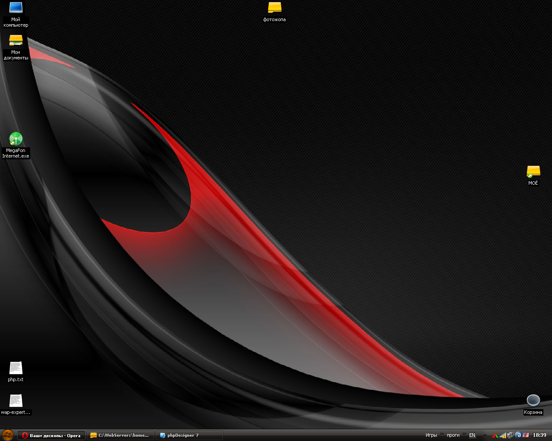This screenshot has height=441, width=552.
Task: Select the php.txt file icon
Action: coord(16,369)
